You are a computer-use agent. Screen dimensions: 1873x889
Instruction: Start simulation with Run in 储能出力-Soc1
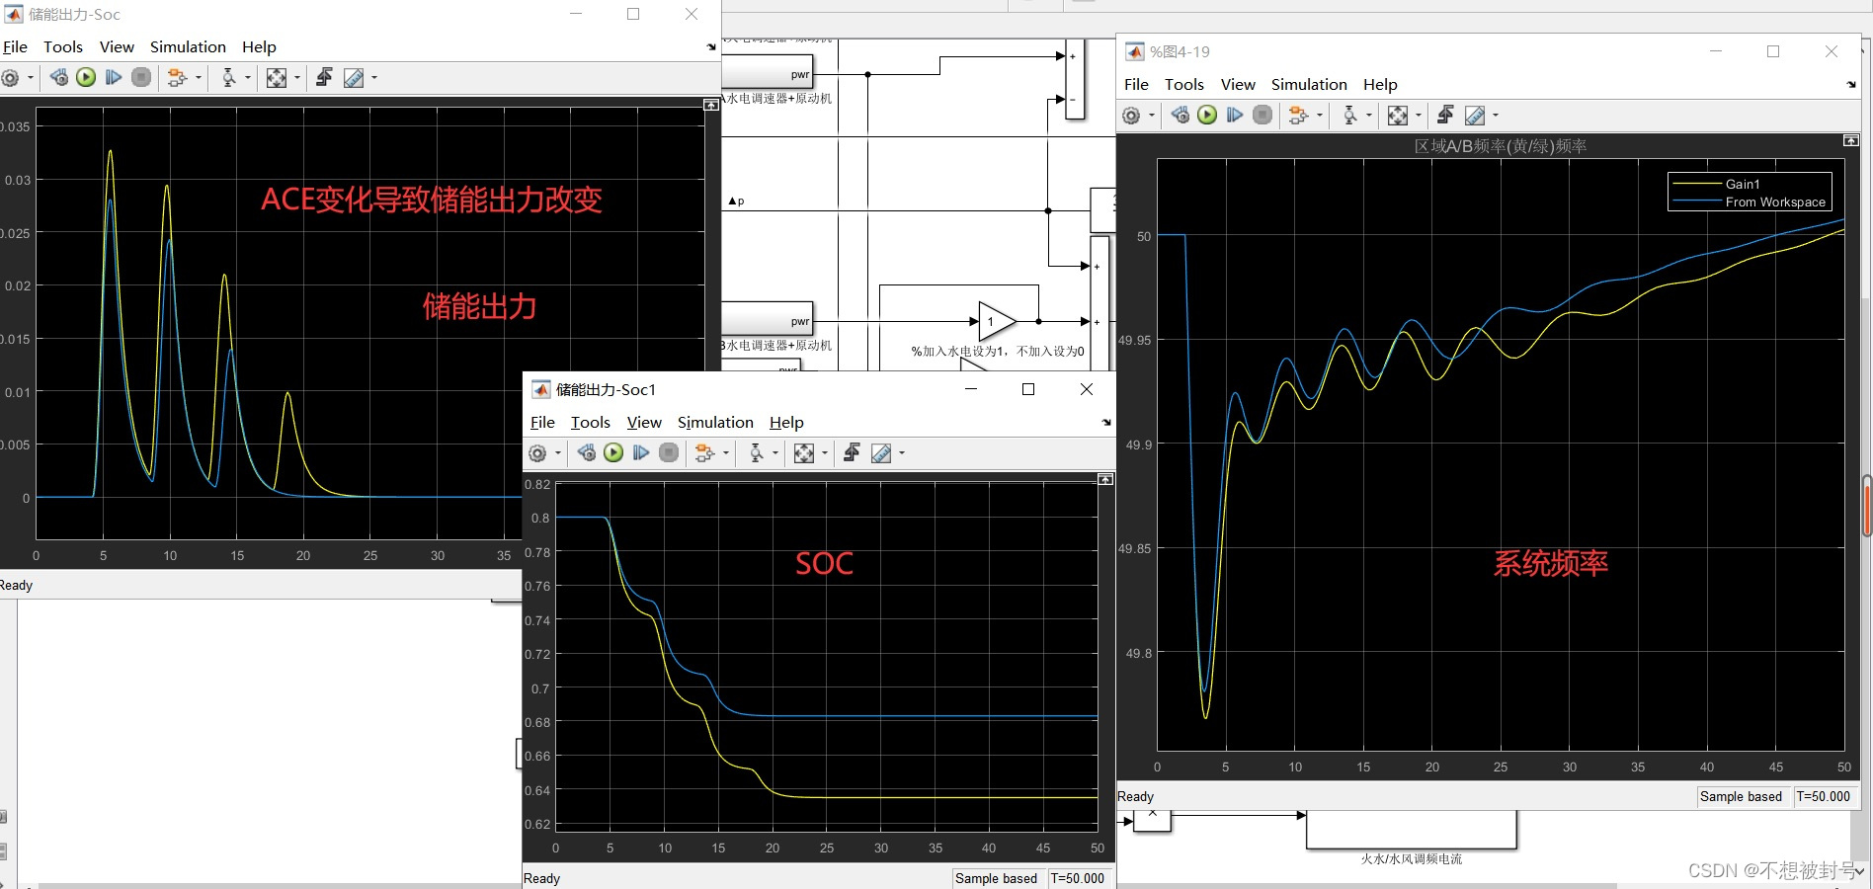[613, 452]
